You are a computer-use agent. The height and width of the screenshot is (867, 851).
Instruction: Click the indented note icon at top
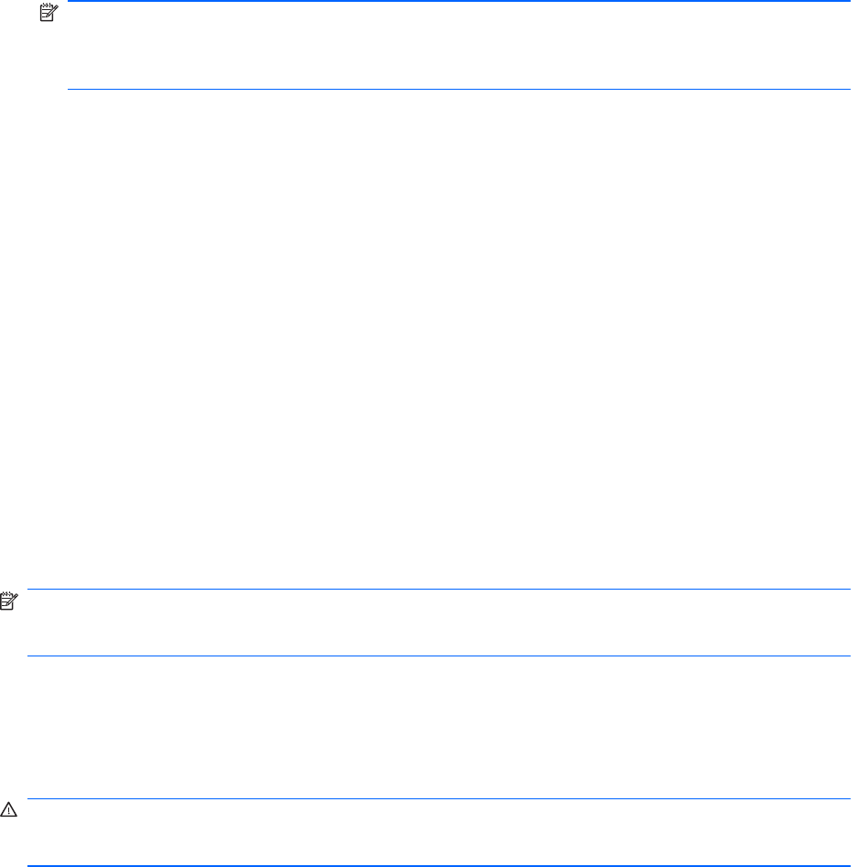click(48, 12)
